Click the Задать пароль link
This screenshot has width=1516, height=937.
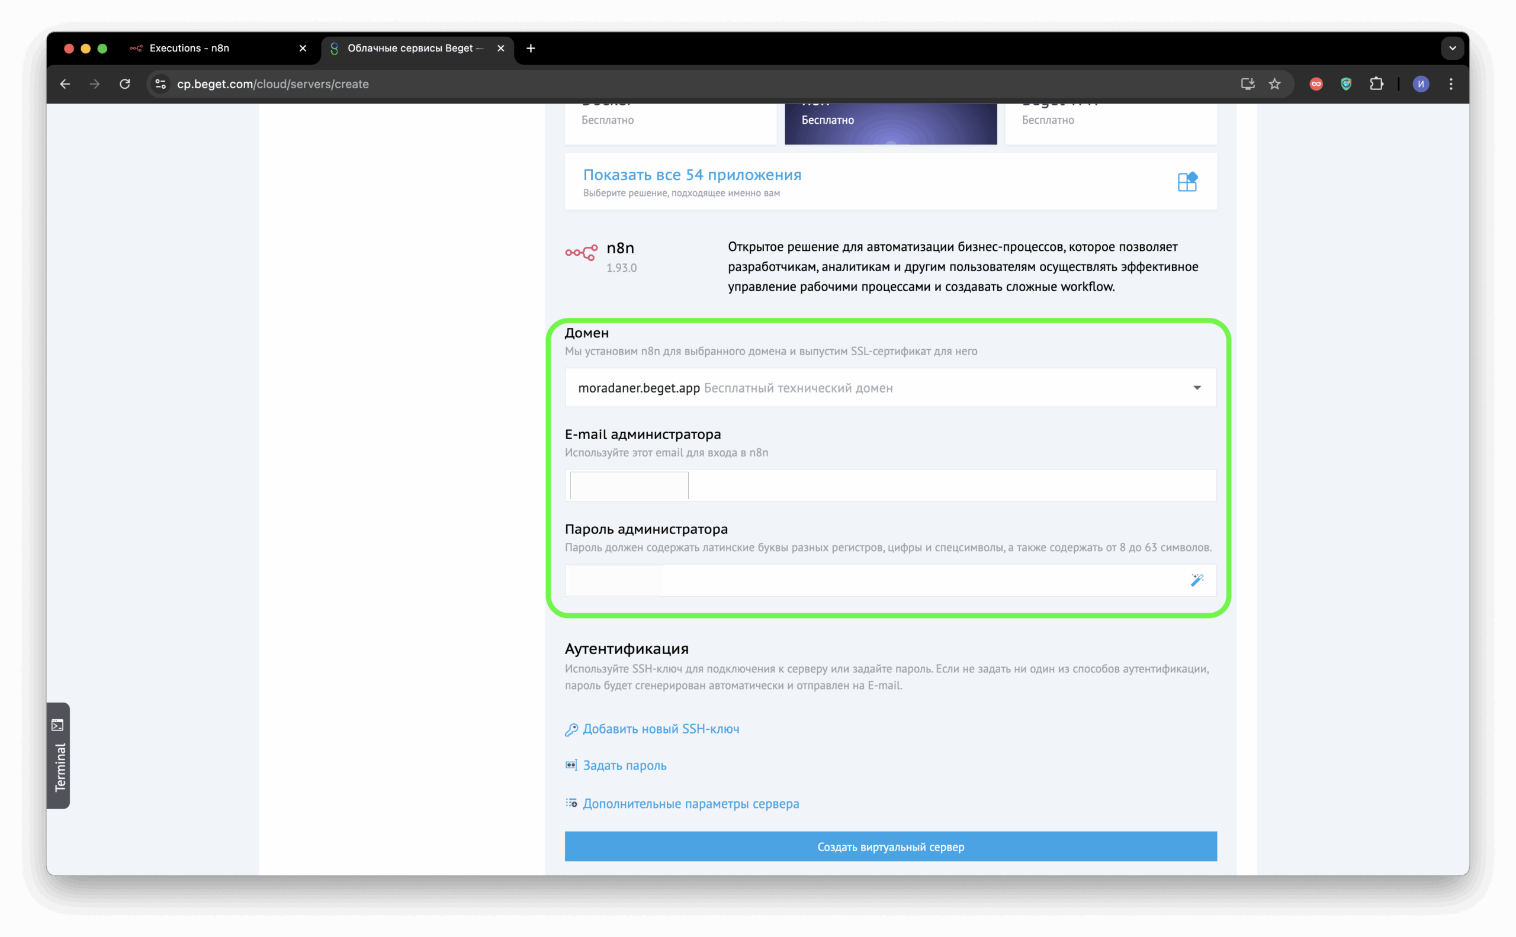(624, 765)
